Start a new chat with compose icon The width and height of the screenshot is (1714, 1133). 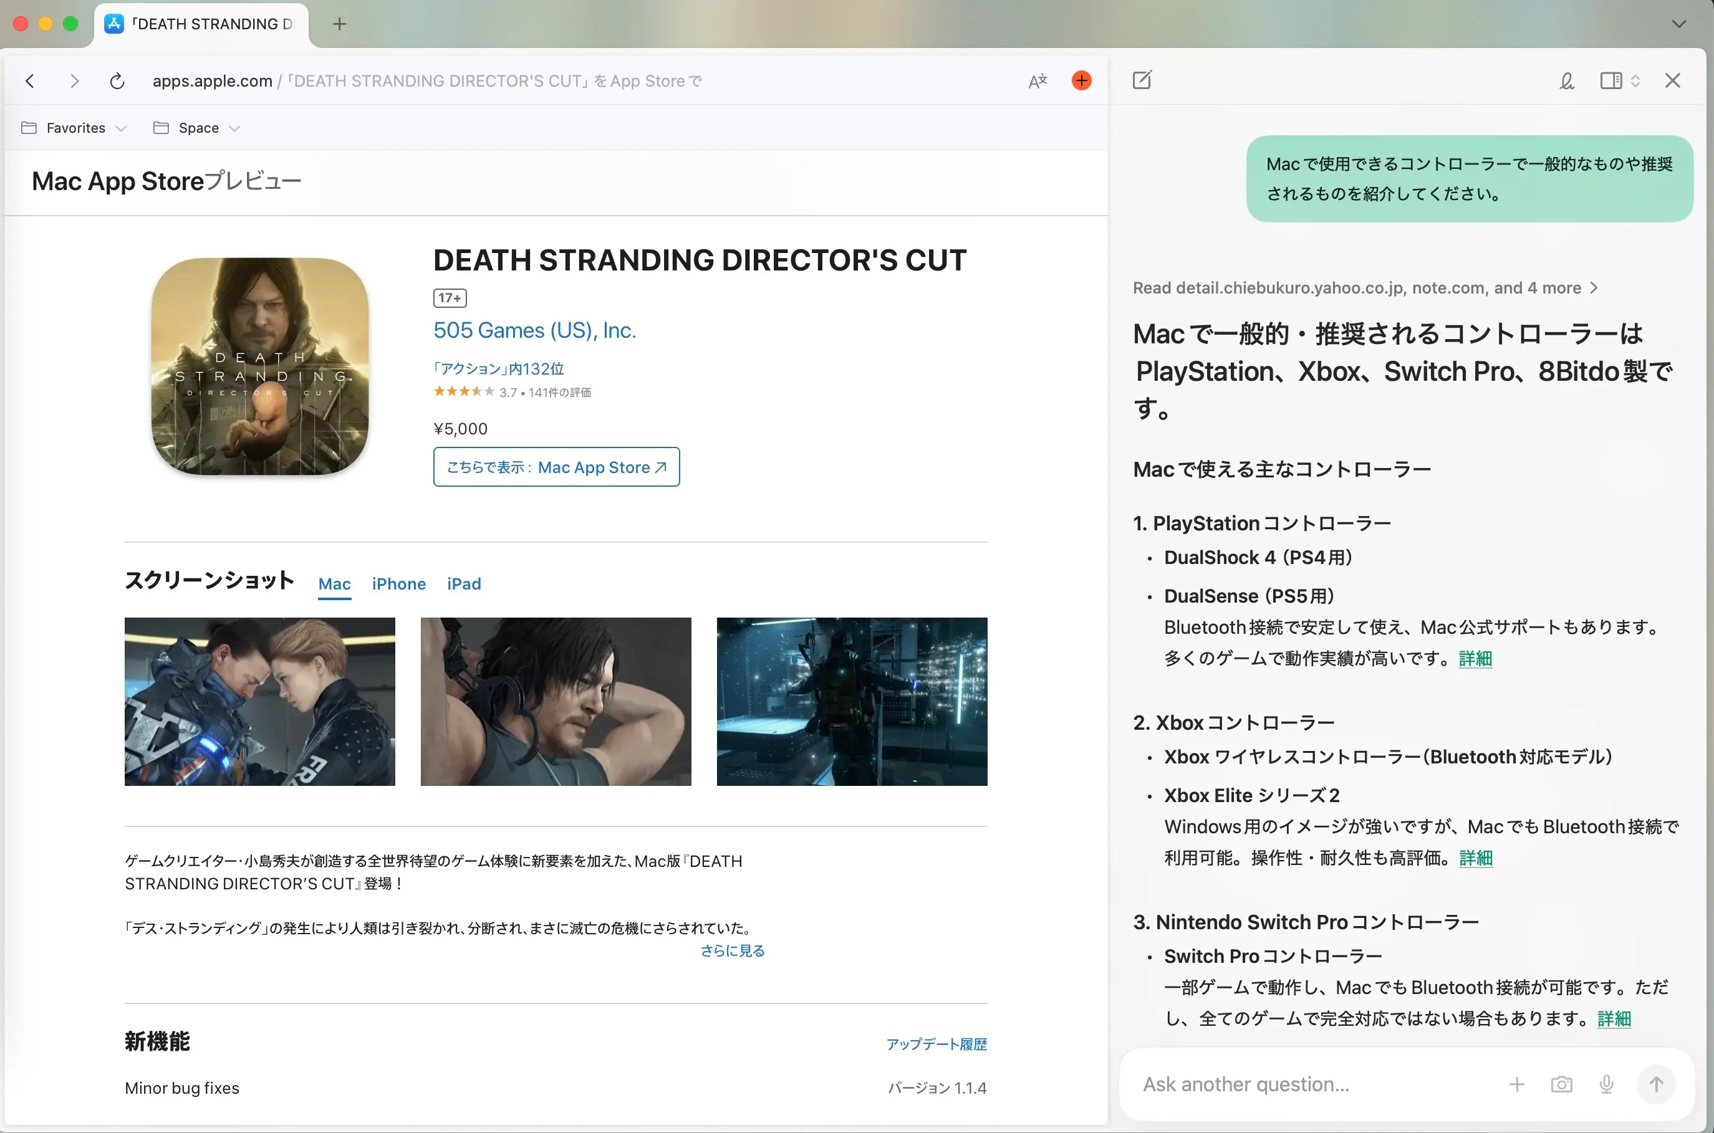[1142, 80]
